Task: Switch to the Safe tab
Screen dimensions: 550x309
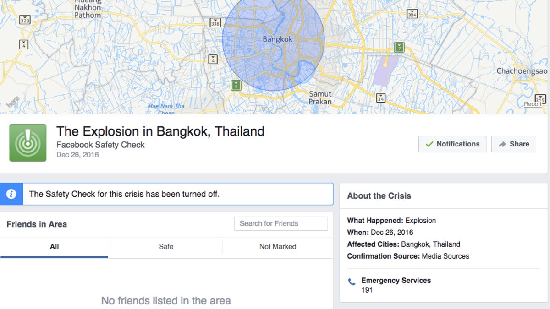Action: pyautogui.click(x=166, y=247)
